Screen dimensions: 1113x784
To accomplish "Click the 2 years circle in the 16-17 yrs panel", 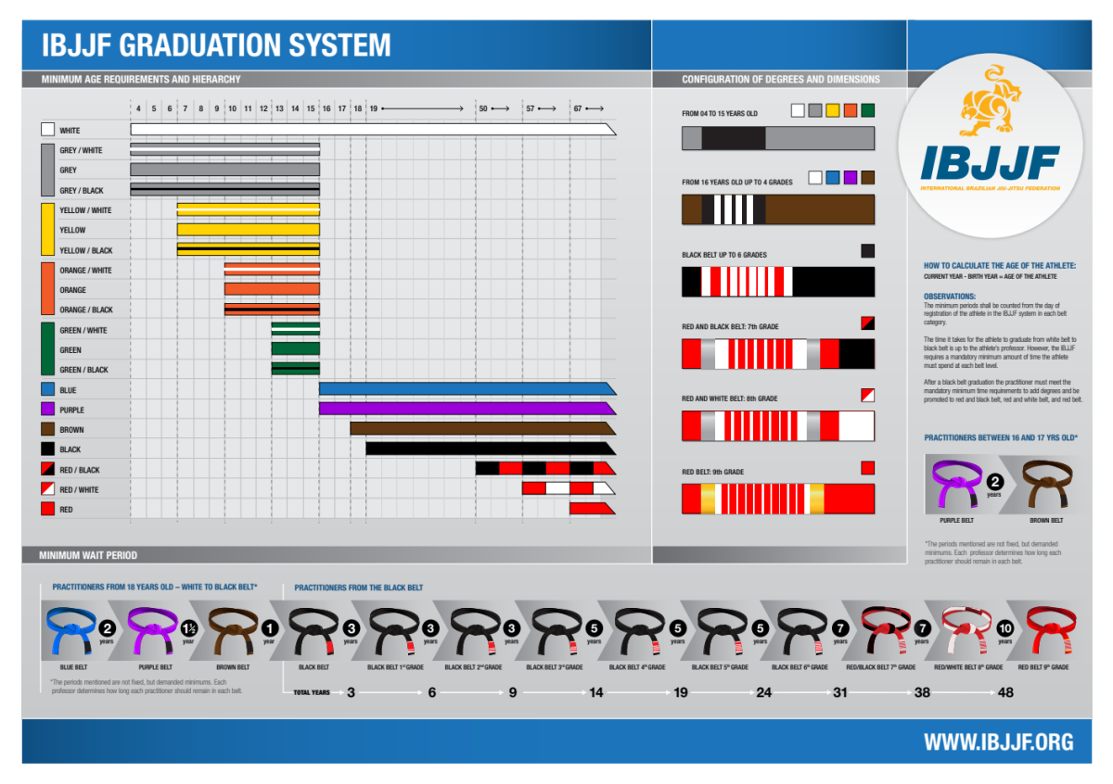I will click(x=994, y=482).
